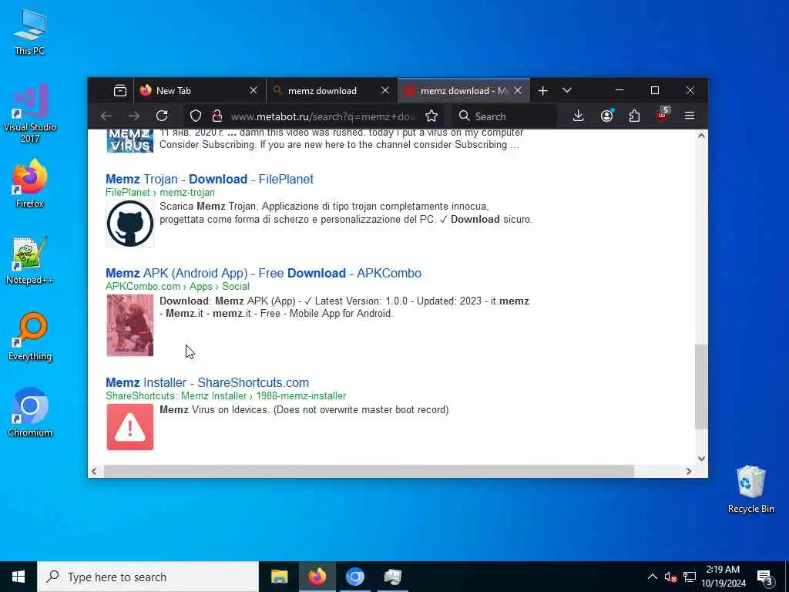Click the red warning triangle thumbnail
This screenshot has height=592, width=789.
(129, 427)
